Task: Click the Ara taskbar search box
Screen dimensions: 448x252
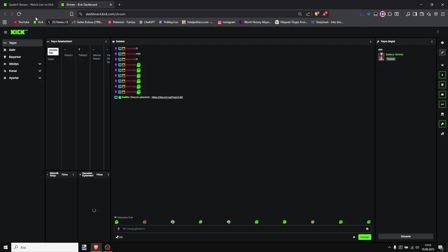Action: coord(45,247)
